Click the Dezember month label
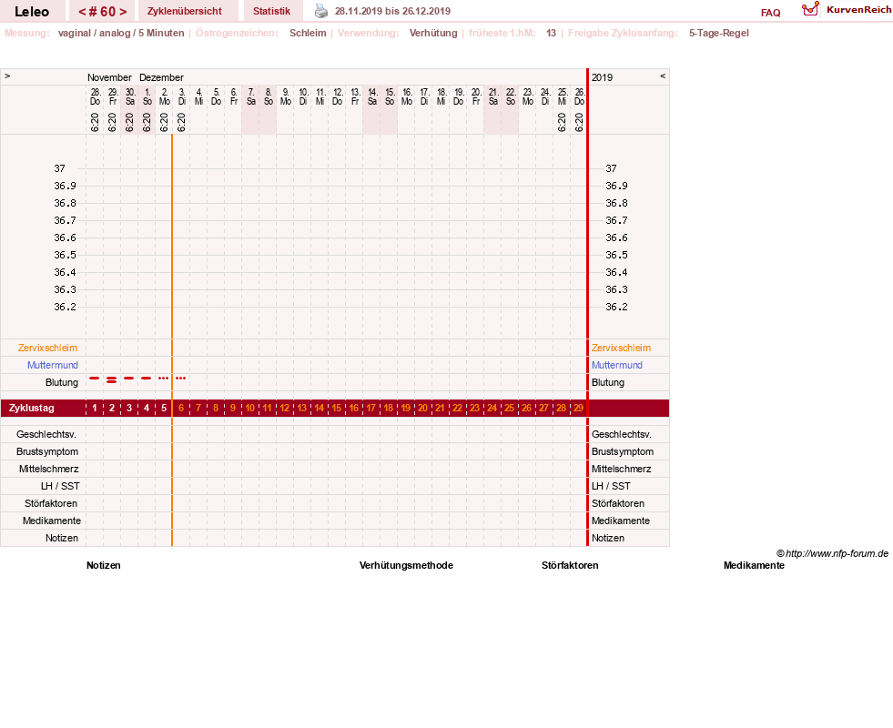This screenshot has width=893, height=728. (x=162, y=77)
